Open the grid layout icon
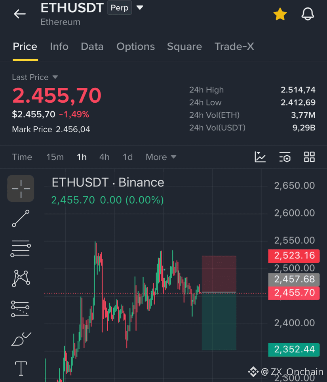Image resolution: width=327 pixels, height=382 pixels. click(x=309, y=157)
